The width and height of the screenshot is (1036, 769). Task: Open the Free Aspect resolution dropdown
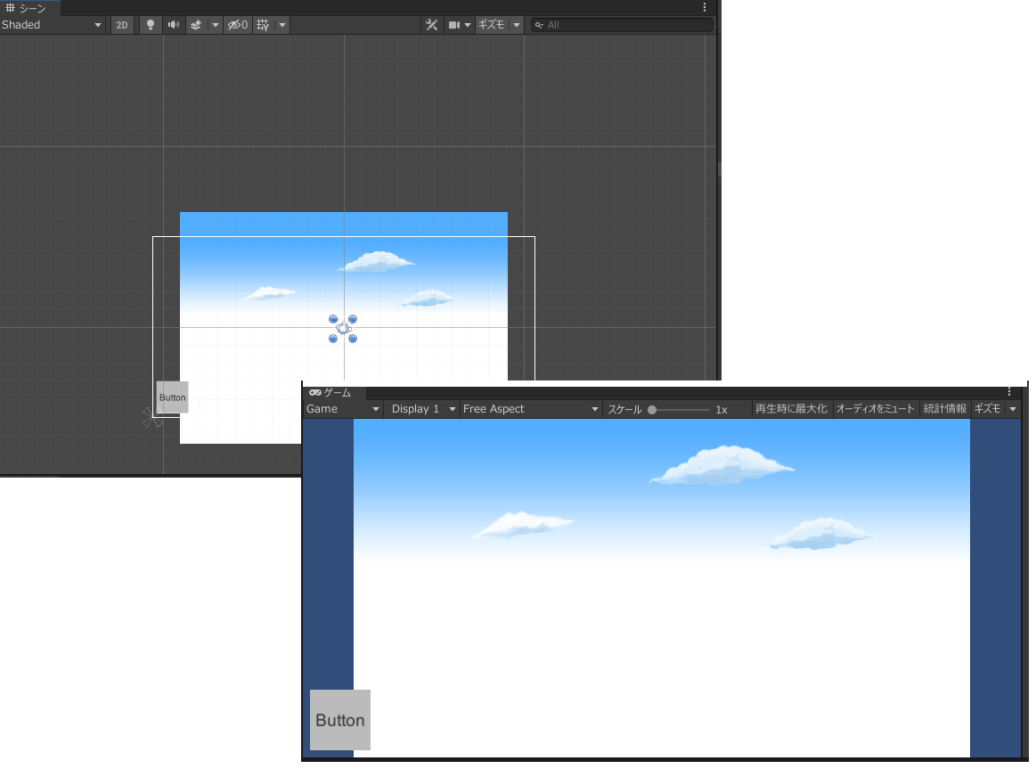click(x=531, y=408)
